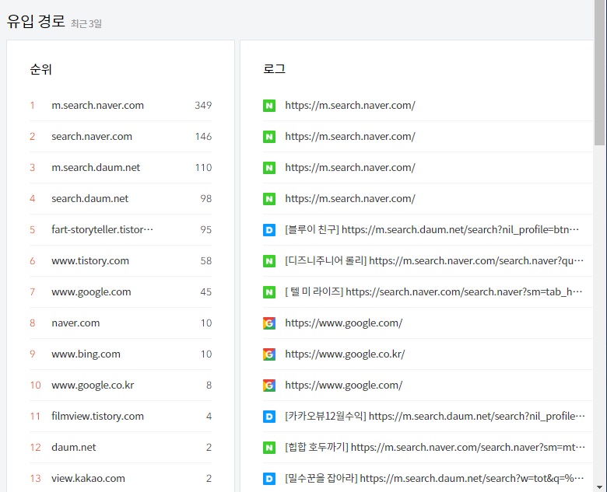The height and width of the screenshot is (492, 607).
Task: Click the Daum icon beside 카카오뷰12월수익 log
Action: [x=269, y=417]
